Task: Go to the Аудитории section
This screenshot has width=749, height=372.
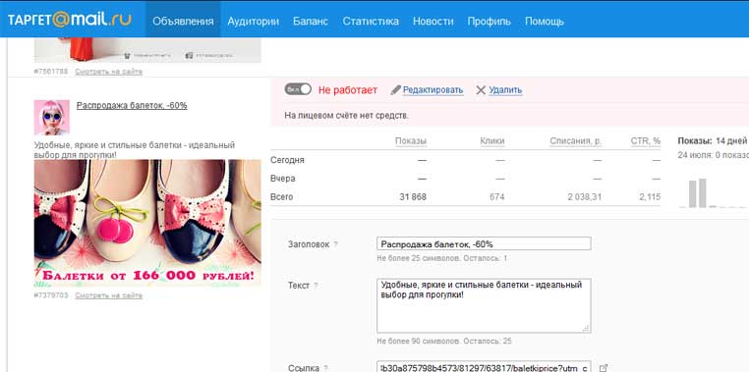Action: (254, 21)
